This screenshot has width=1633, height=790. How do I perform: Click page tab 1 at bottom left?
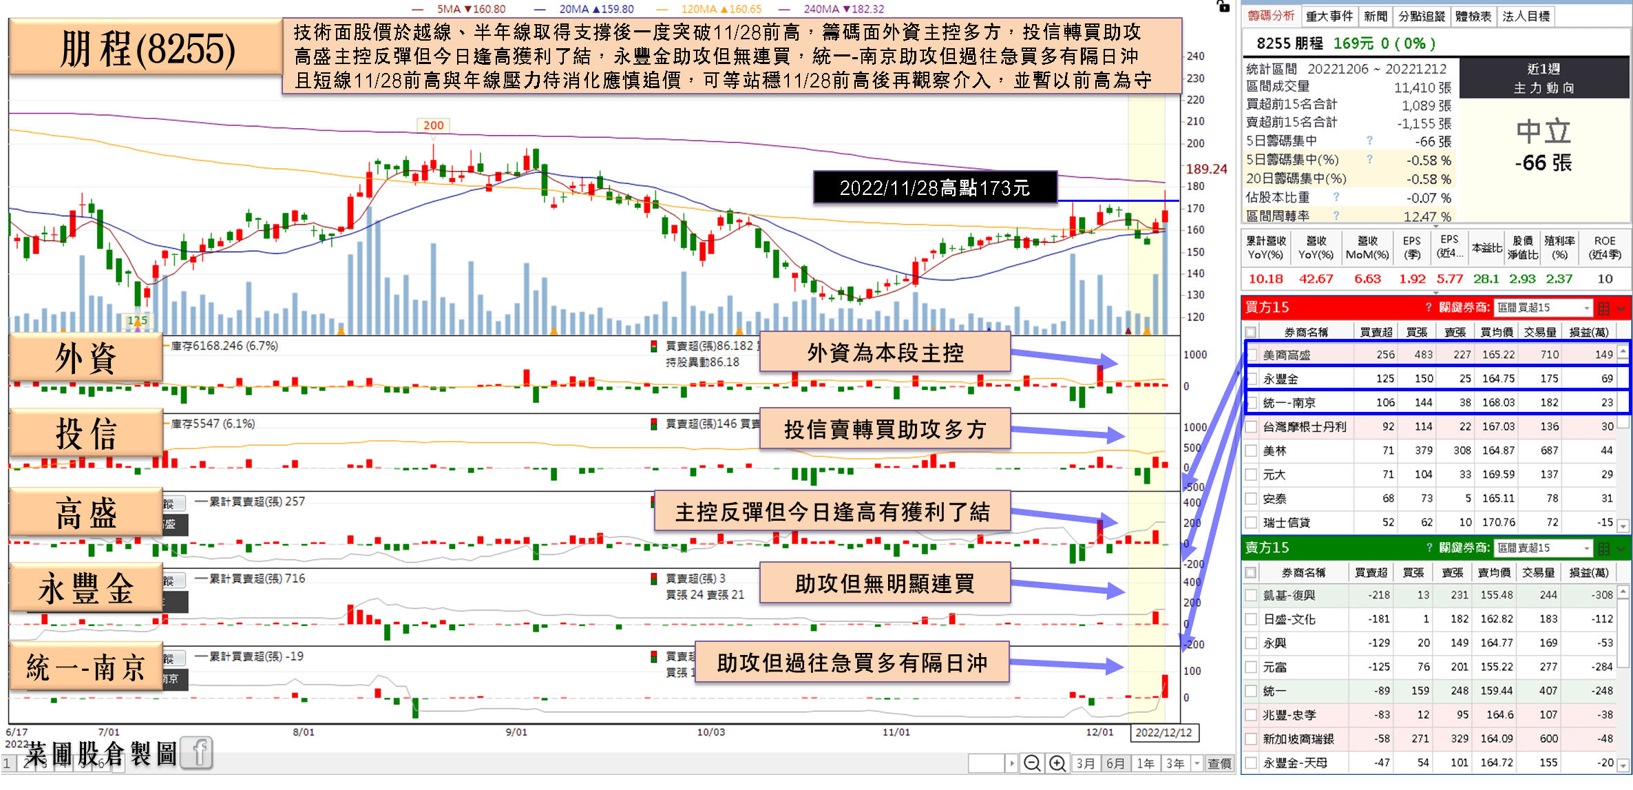(x=7, y=763)
